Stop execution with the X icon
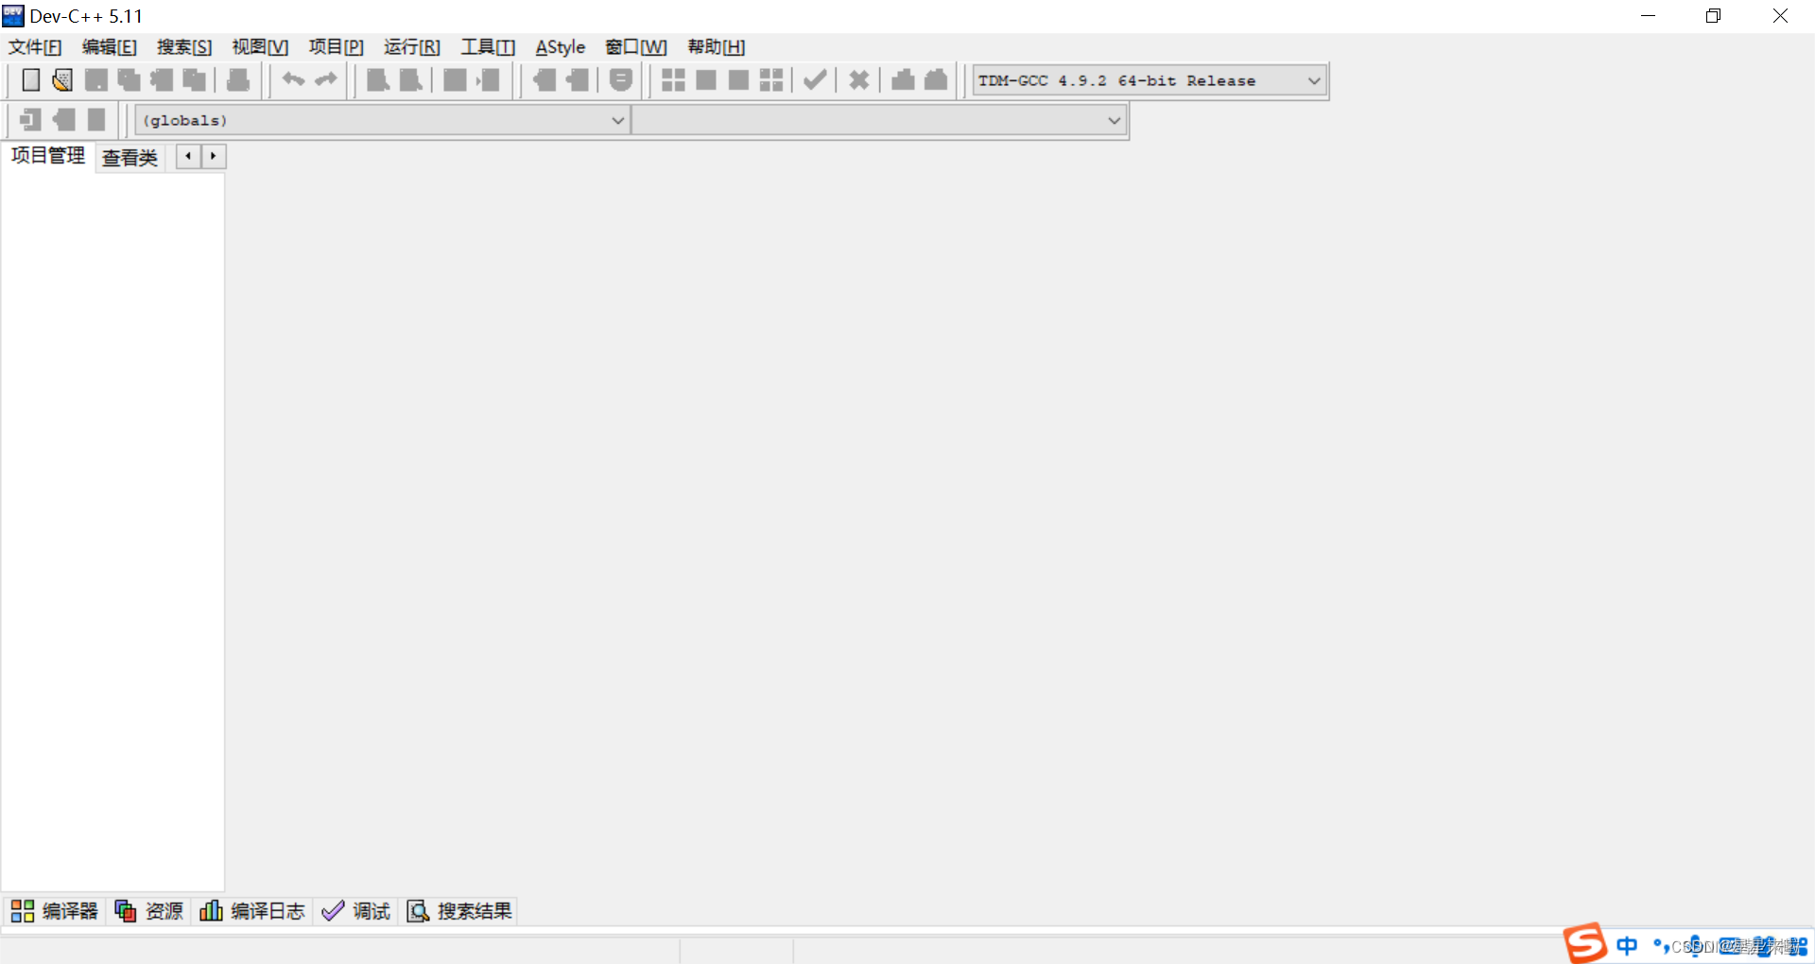The image size is (1815, 964). pyautogui.click(x=858, y=80)
